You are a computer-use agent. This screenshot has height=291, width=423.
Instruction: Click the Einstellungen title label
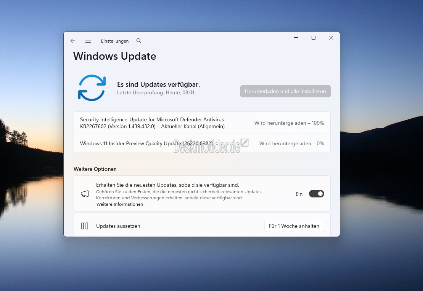(115, 41)
